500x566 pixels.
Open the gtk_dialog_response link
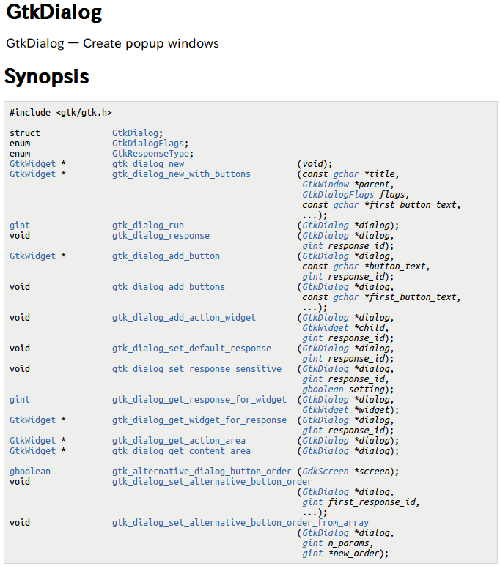[161, 236]
